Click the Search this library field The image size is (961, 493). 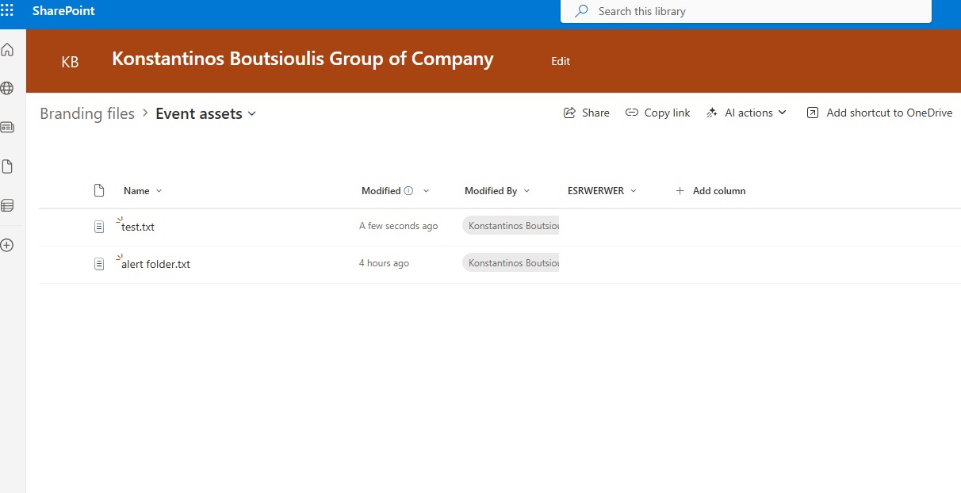pyautogui.click(x=745, y=11)
